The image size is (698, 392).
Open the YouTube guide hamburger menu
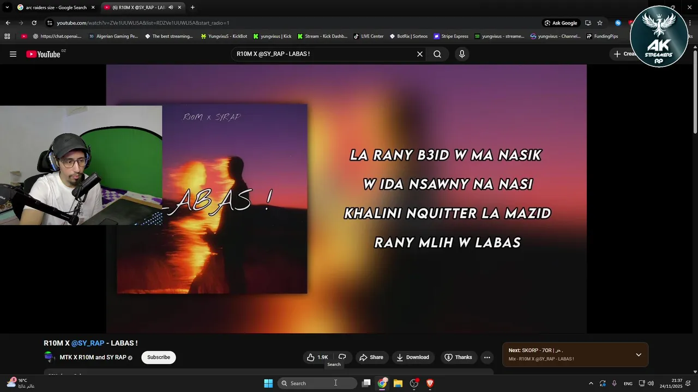click(13, 54)
